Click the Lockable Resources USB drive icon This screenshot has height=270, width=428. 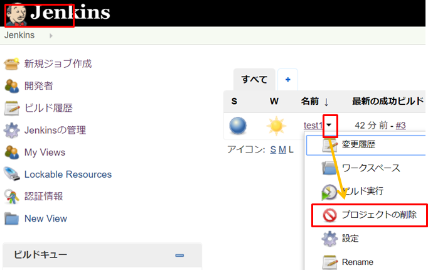[11, 174]
